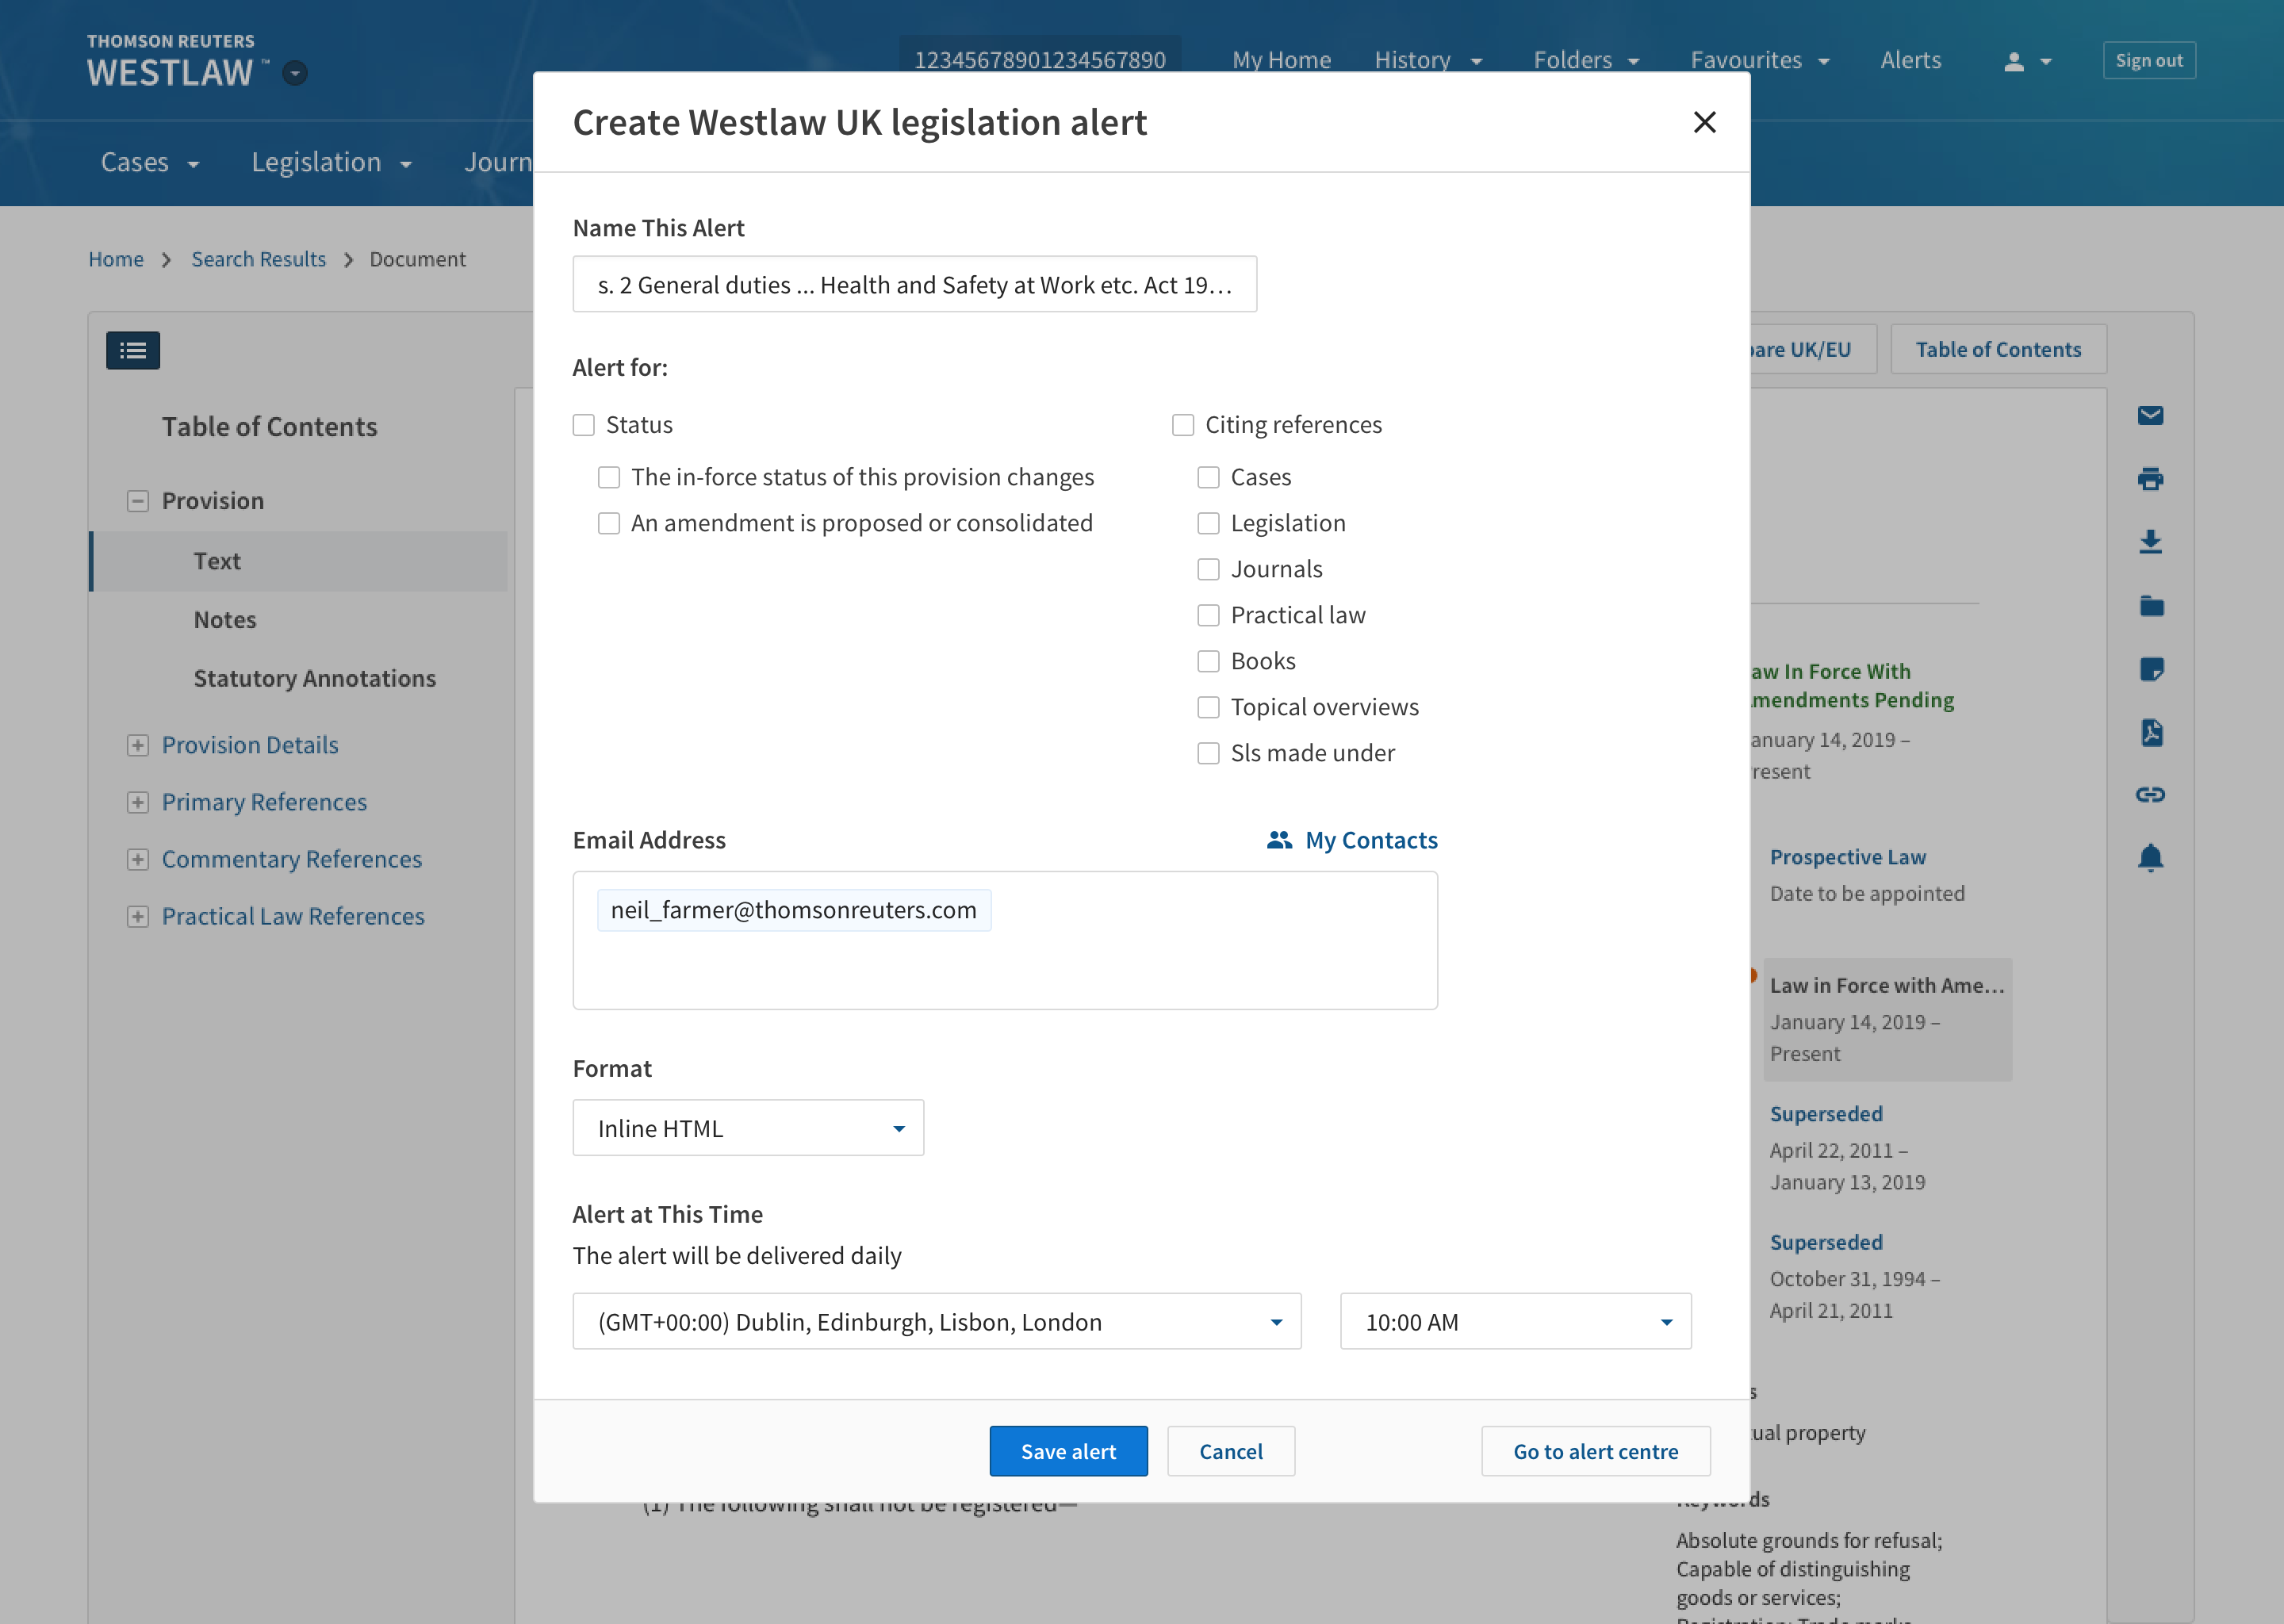Enable in-force status of provision changes

click(609, 477)
